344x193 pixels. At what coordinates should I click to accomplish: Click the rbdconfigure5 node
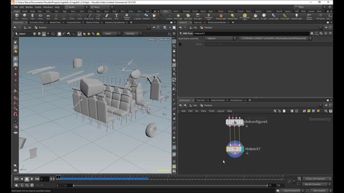(x=234, y=122)
